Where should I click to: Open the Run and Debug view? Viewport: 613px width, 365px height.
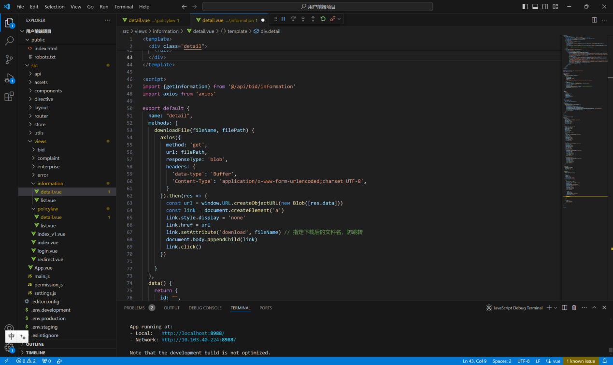click(9, 78)
